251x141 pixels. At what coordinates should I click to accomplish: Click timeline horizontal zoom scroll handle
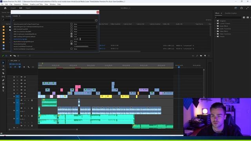[77, 130]
